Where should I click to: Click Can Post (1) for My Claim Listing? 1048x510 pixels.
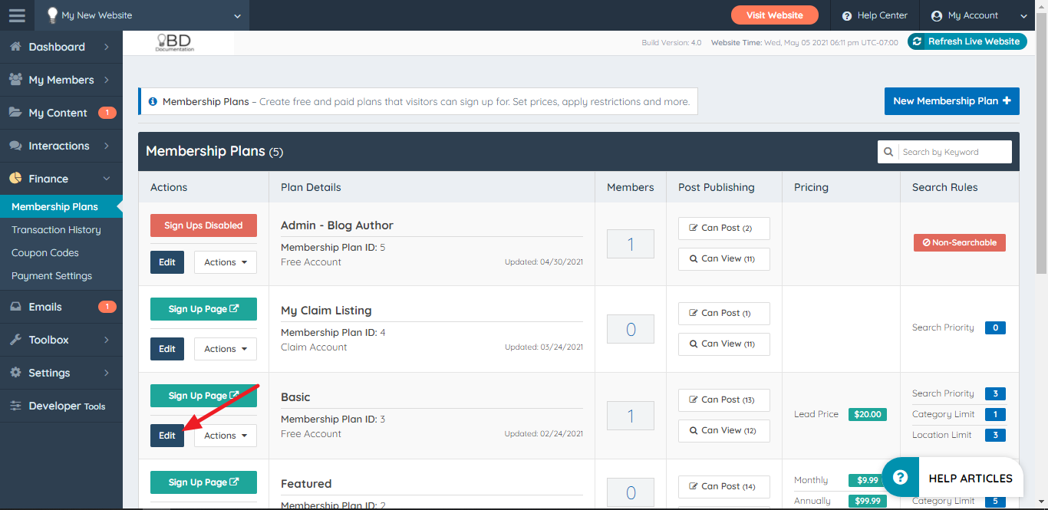click(x=724, y=313)
